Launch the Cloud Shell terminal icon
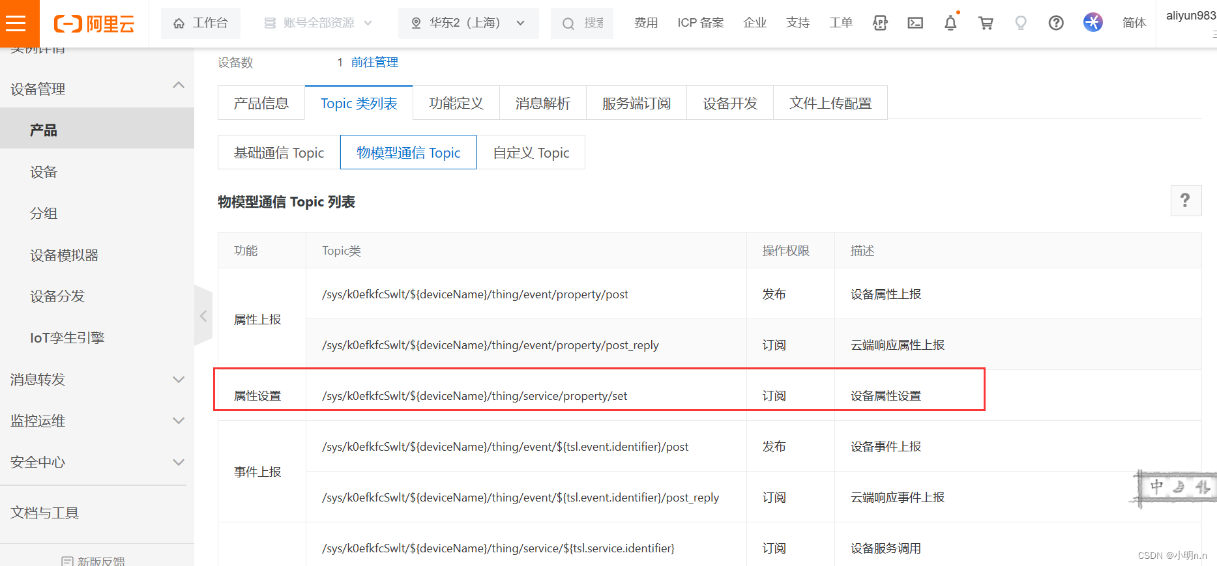1217x566 pixels. [915, 23]
